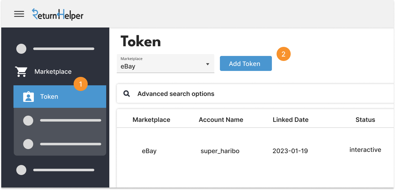Click the Token ID badge icon
The height and width of the screenshot is (190, 395).
coord(29,97)
